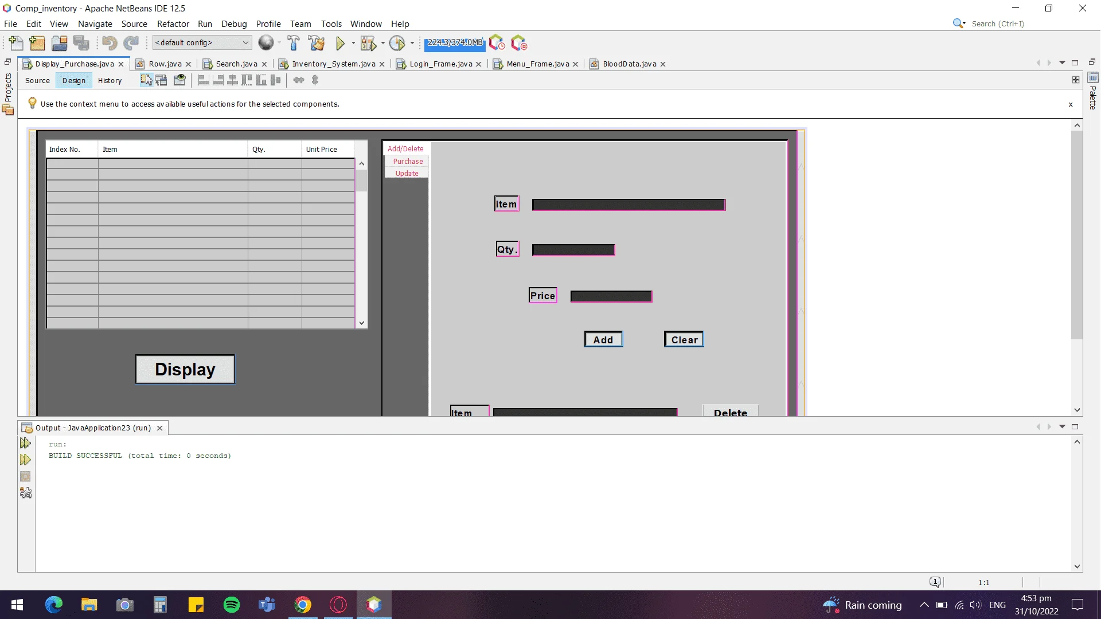Click the Add button in the form
Image resolution: width=1101 pixels, height=619 pixels.
[x=603, y=339]
